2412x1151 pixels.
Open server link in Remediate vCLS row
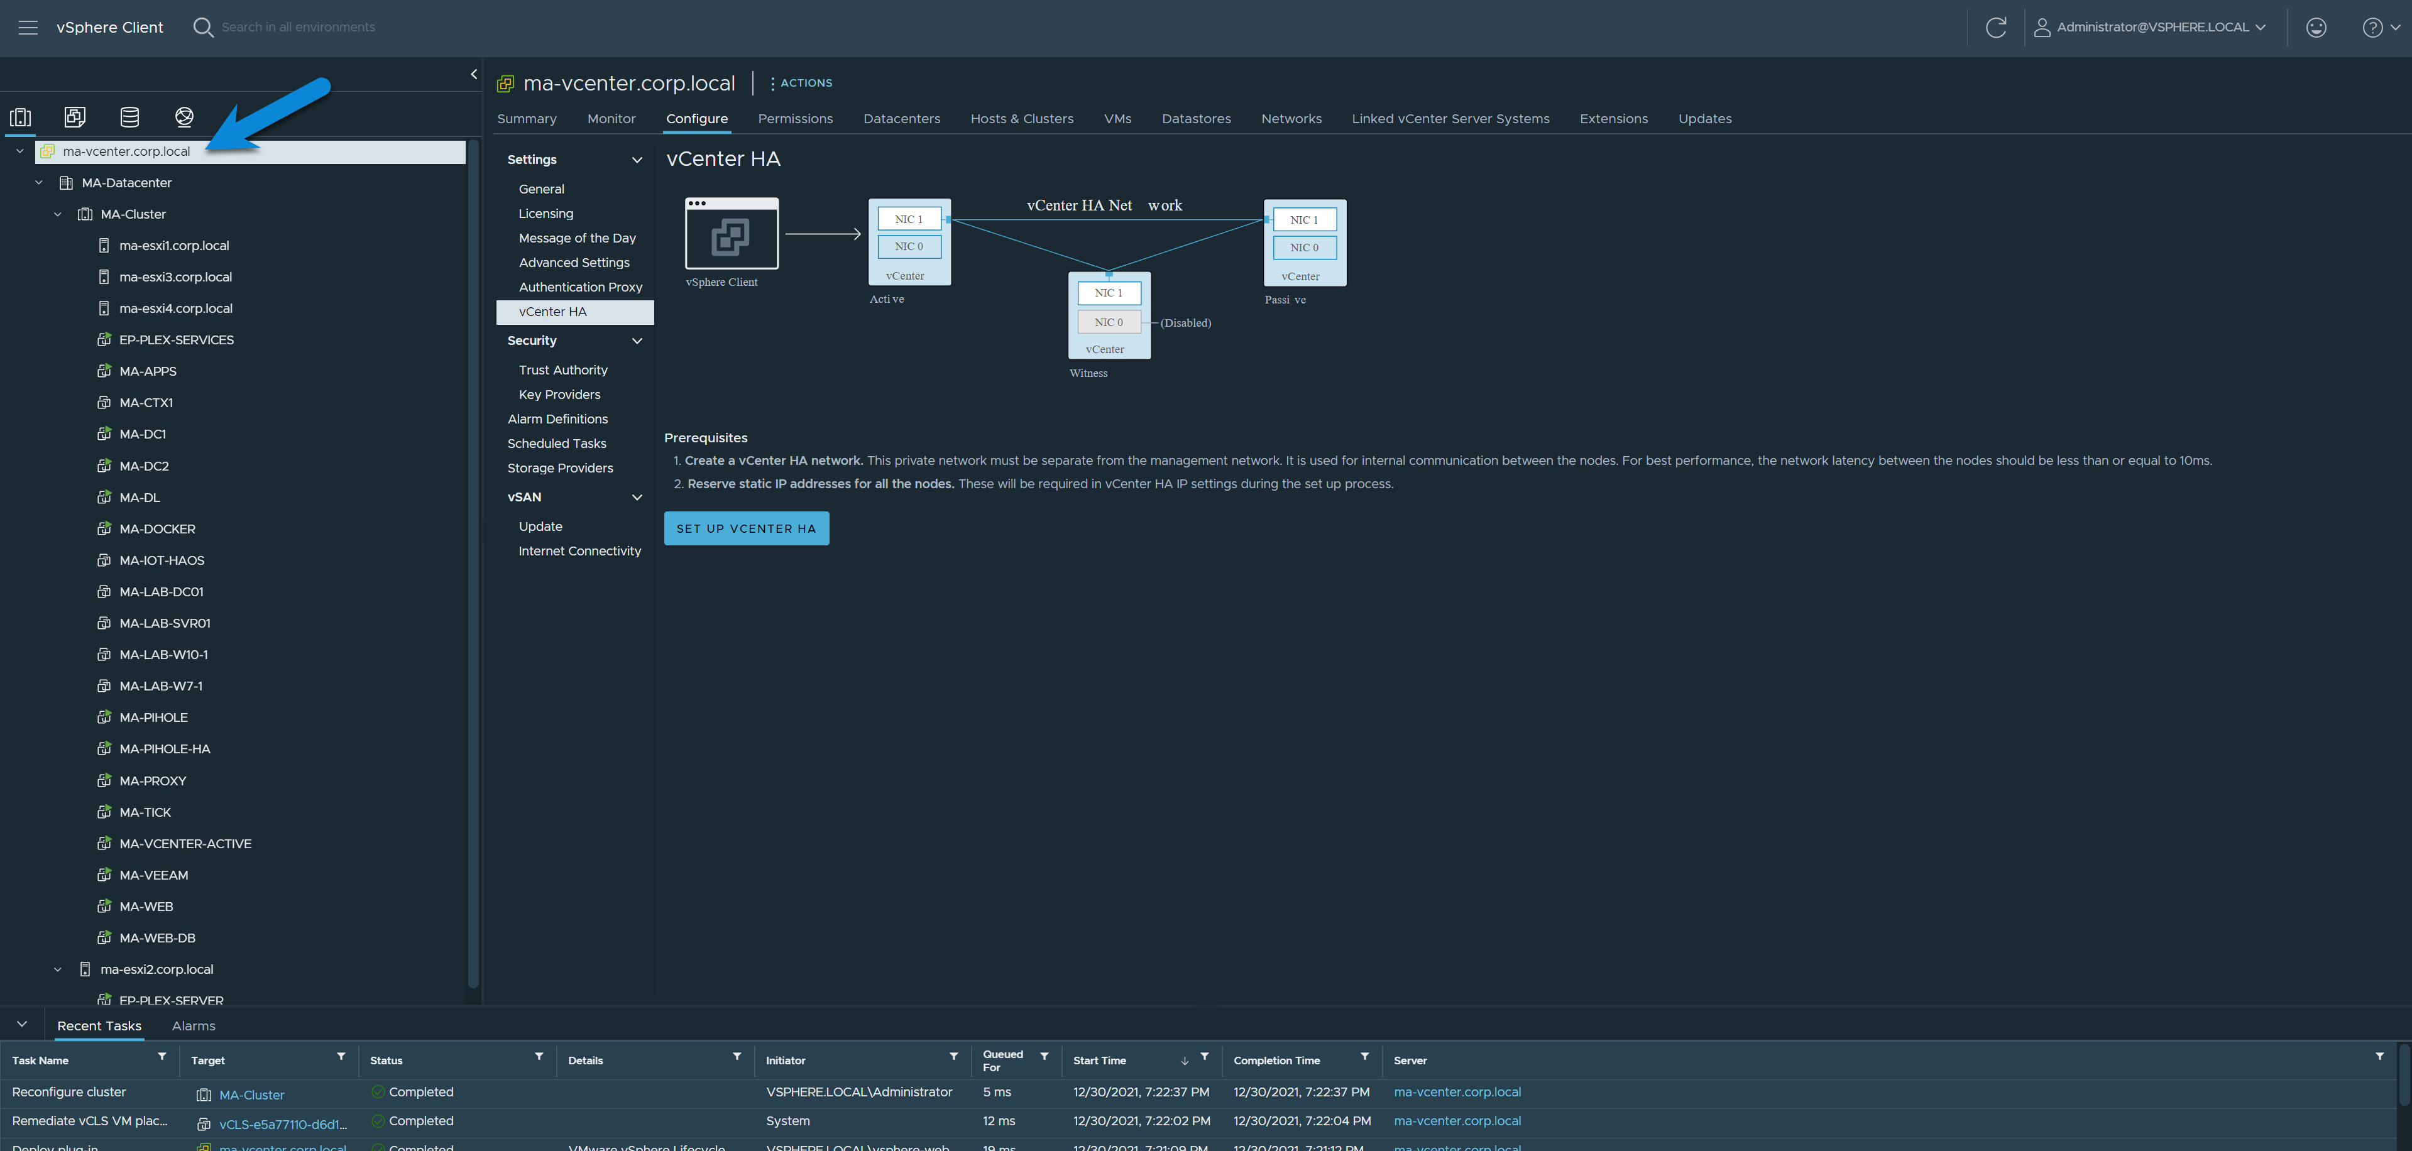coord(1457,1121)
